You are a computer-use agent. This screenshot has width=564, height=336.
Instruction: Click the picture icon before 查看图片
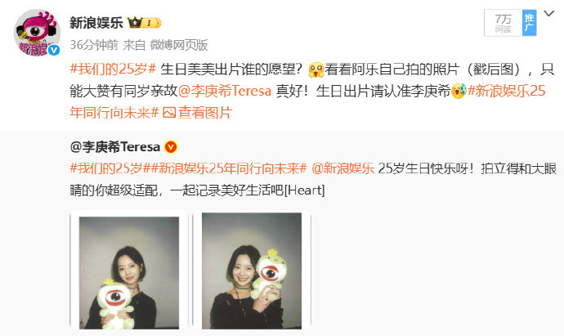[169, 113]
